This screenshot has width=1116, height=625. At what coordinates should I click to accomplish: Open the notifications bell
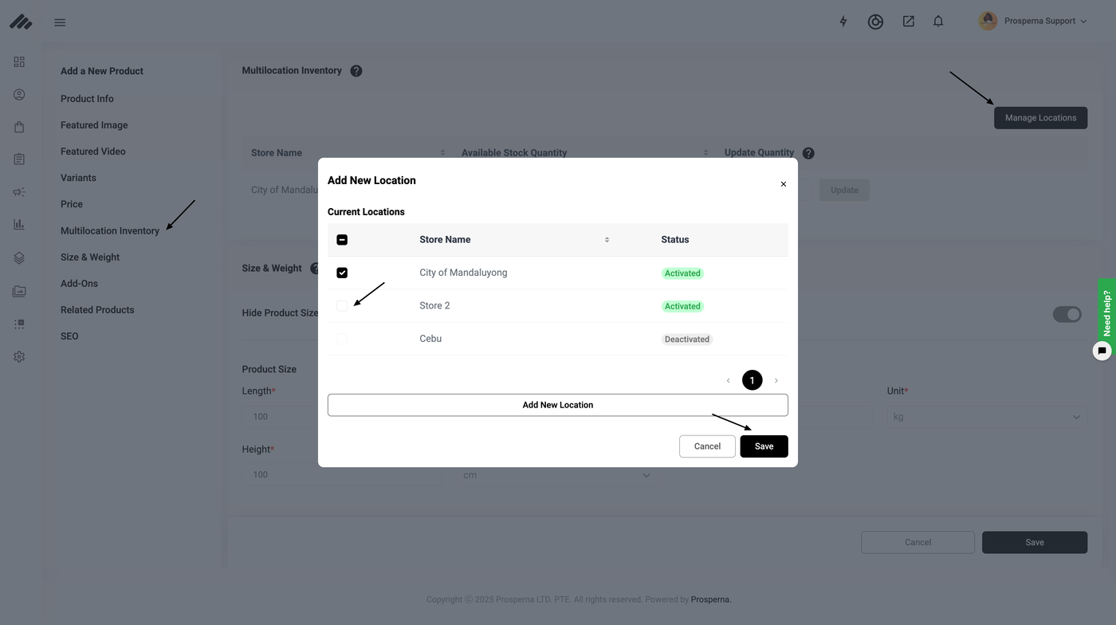938,22
